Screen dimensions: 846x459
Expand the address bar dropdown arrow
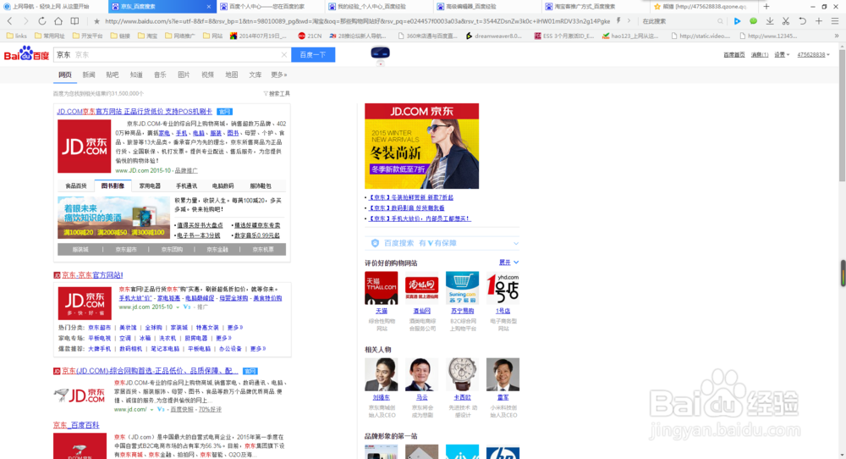click(629, 21)
